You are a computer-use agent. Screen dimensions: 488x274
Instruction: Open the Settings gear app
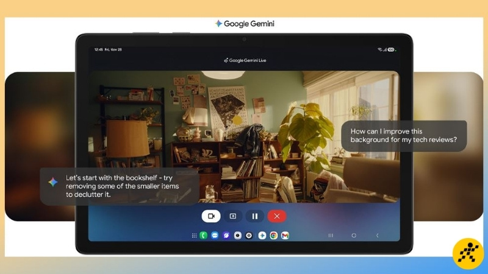[x=249, y=236]
